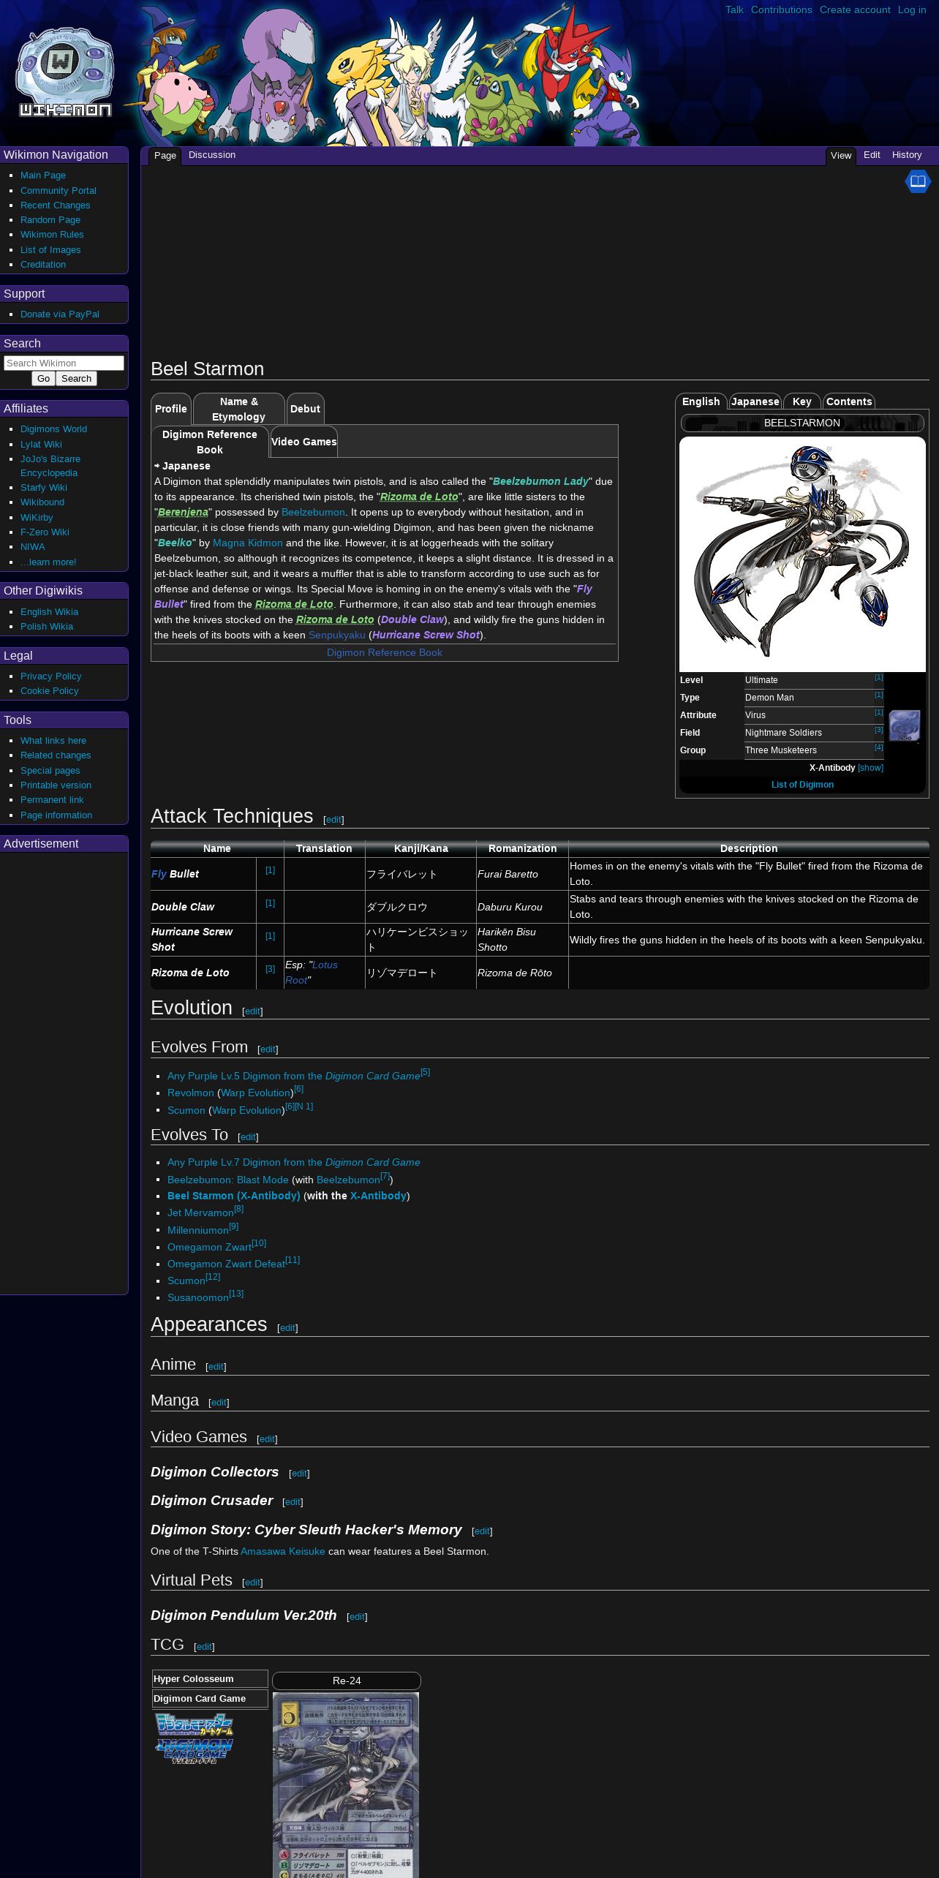Image resolution: width=939 pixels, height=1878 pixels.
Task: Show the X-Antibody infobox section
Action: coord(870,768)
